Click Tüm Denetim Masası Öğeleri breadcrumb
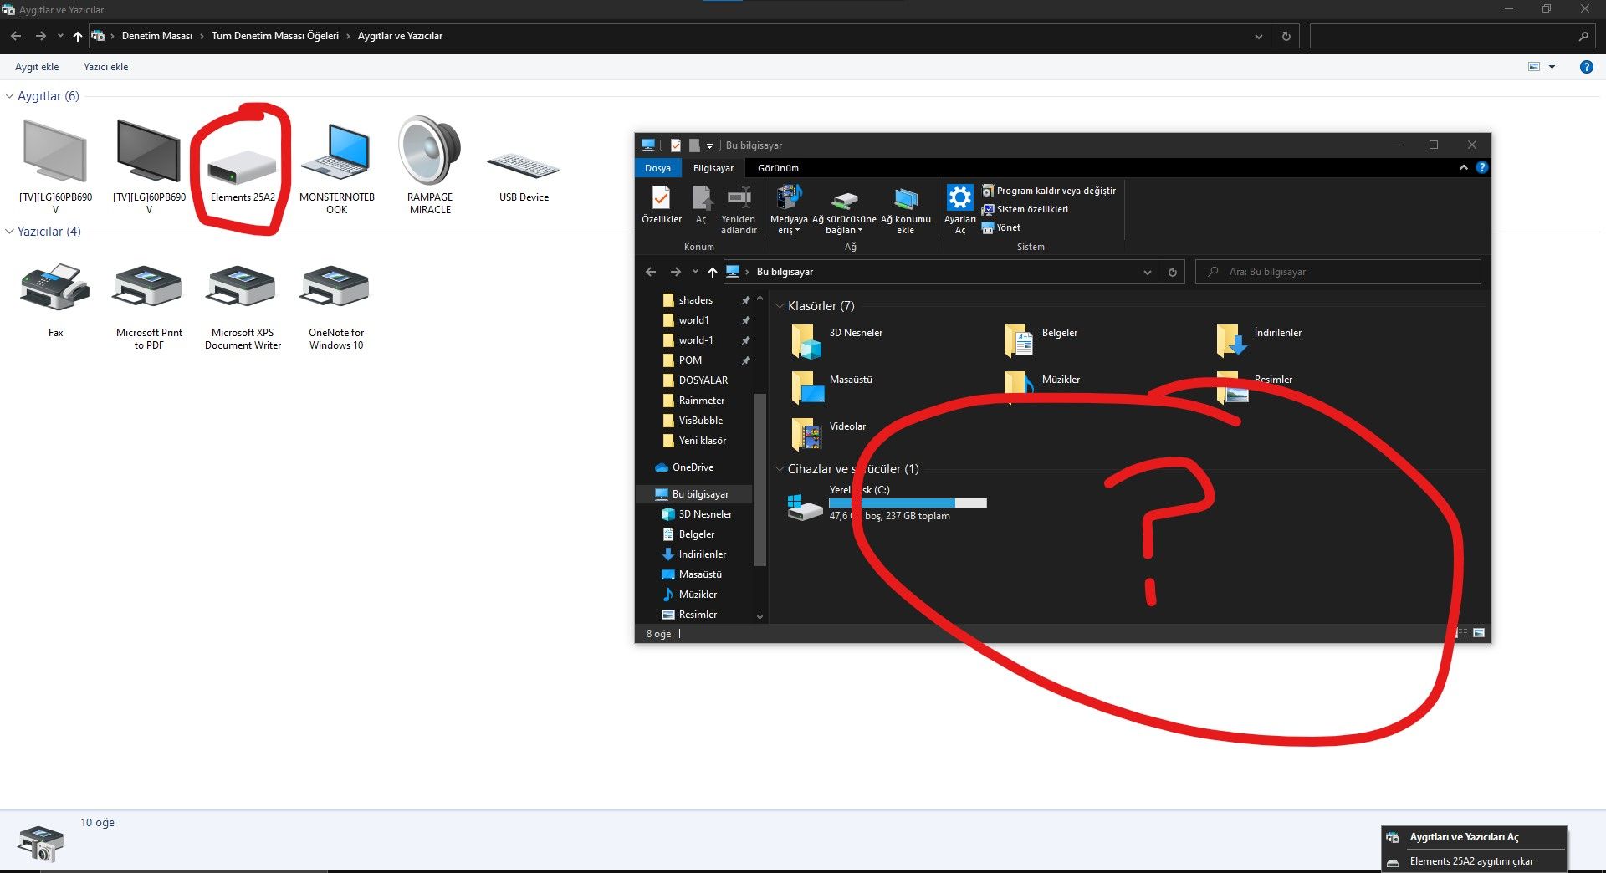 pos(274,36)
